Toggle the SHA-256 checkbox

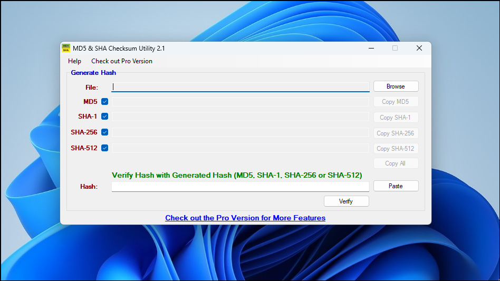[x=104, y=132]
